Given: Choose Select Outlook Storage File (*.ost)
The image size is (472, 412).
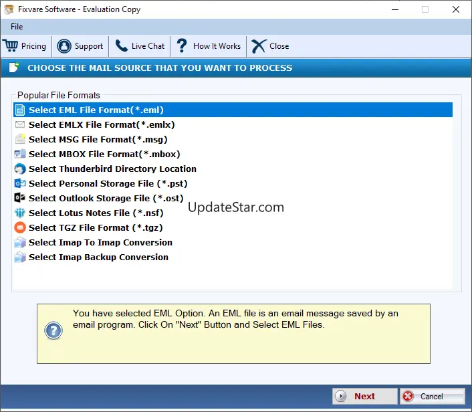Looking at the screenshot, I should (233, 199).
